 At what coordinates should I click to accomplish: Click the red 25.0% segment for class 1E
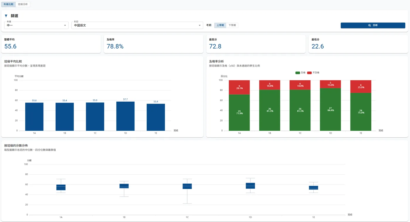361,86
